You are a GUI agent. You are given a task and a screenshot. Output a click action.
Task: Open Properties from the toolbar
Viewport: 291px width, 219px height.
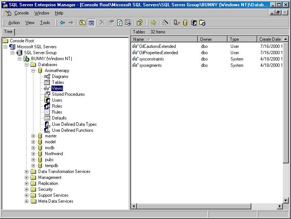coord(111,23)
